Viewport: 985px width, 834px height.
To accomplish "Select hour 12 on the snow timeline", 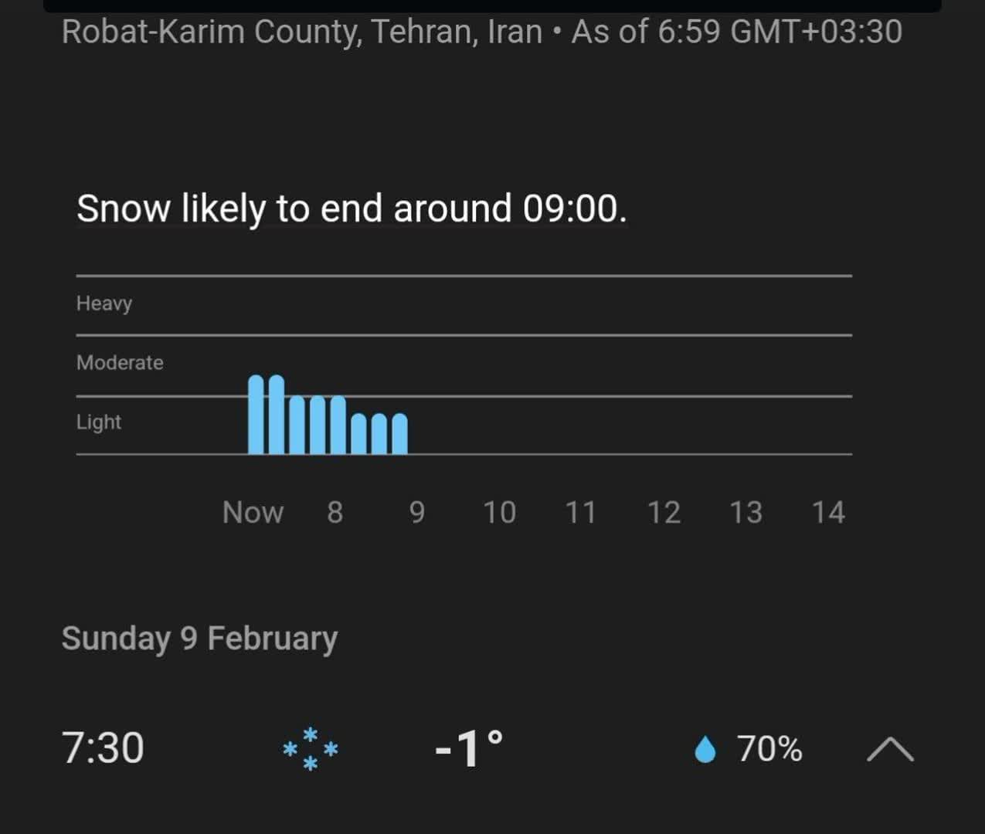I will point(664,513).
